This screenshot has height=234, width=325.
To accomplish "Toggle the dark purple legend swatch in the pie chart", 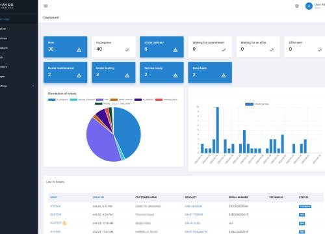I will point(138,99).
